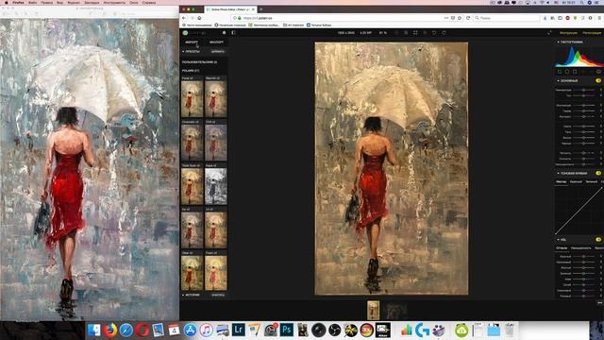
Task: Open OBS from the Dock
Action: click(334, 331)
